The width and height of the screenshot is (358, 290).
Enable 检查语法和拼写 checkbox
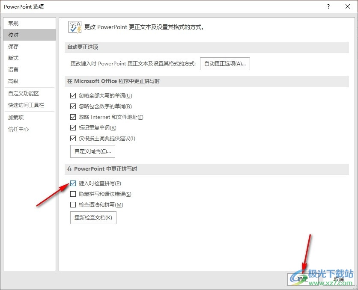[x=73, y=205]
